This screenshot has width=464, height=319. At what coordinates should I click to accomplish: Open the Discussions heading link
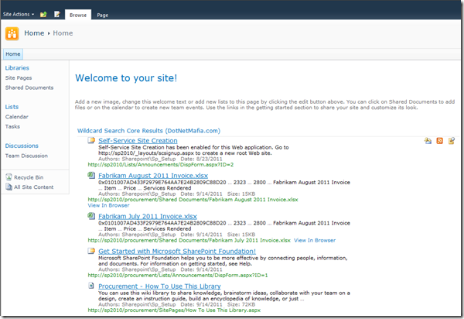point(22,146)
